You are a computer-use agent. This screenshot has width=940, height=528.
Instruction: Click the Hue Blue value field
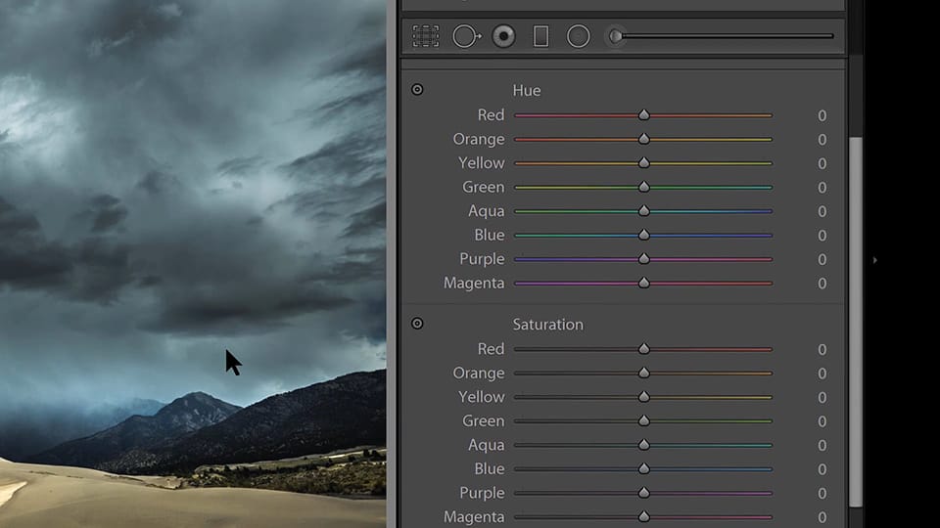click(822, 236)
